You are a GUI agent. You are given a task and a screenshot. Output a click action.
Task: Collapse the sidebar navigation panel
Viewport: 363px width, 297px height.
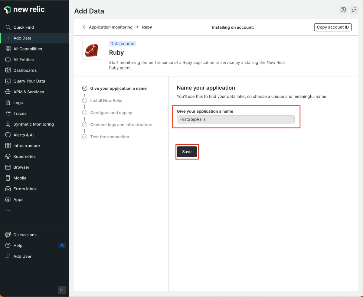[62, 290]
